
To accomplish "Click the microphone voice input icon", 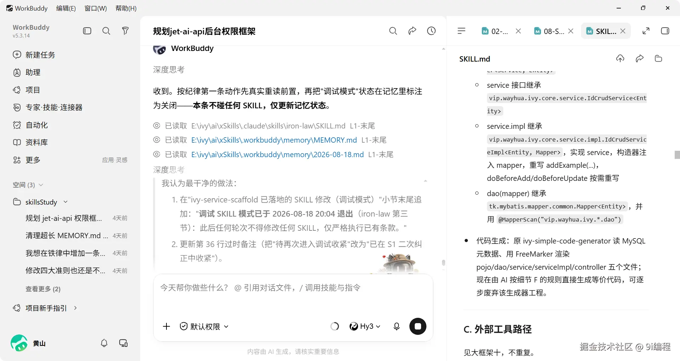I will [397, 326].
